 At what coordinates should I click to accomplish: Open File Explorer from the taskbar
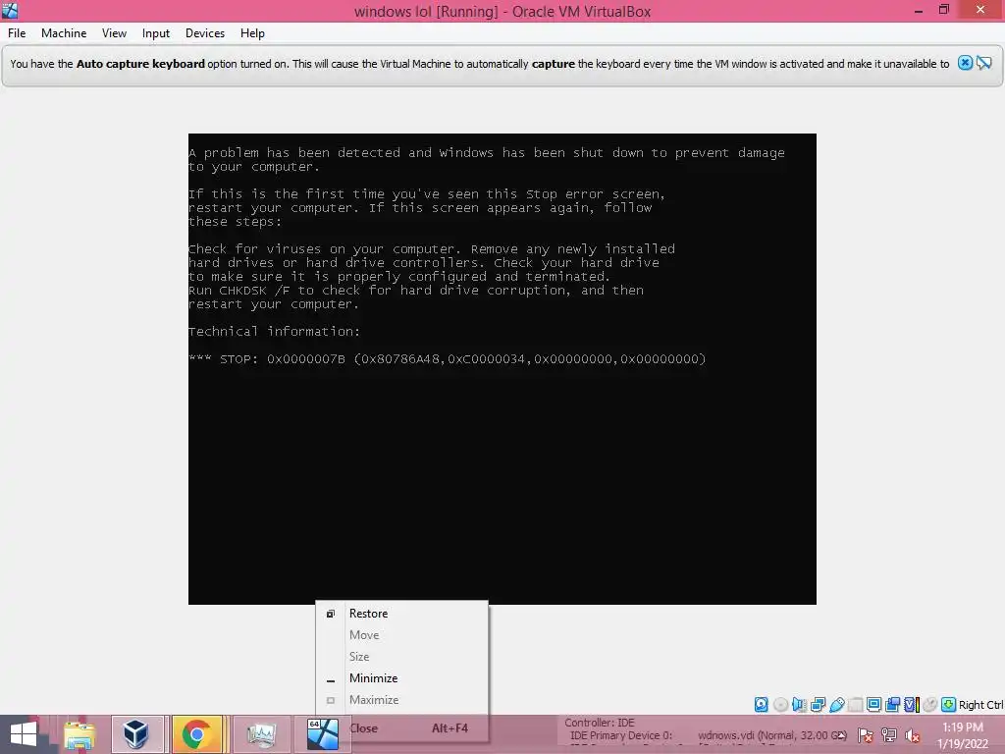click(x=79, y=734)
